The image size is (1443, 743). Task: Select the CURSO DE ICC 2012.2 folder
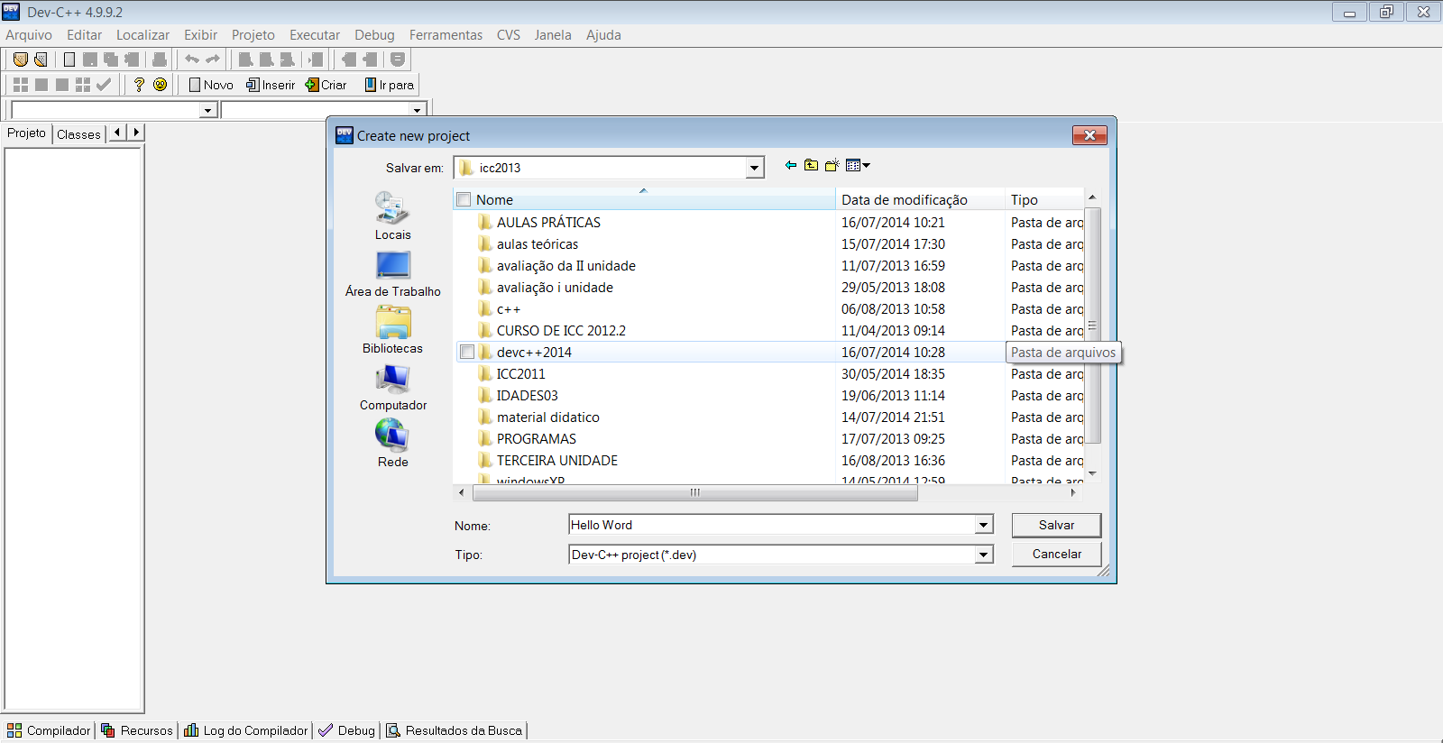(x=561, y=330)
